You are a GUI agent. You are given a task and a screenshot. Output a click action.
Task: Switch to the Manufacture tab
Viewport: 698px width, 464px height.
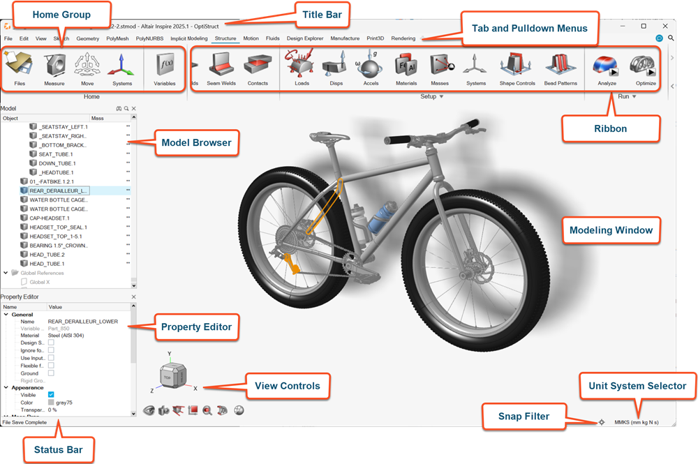pos(345,38)
